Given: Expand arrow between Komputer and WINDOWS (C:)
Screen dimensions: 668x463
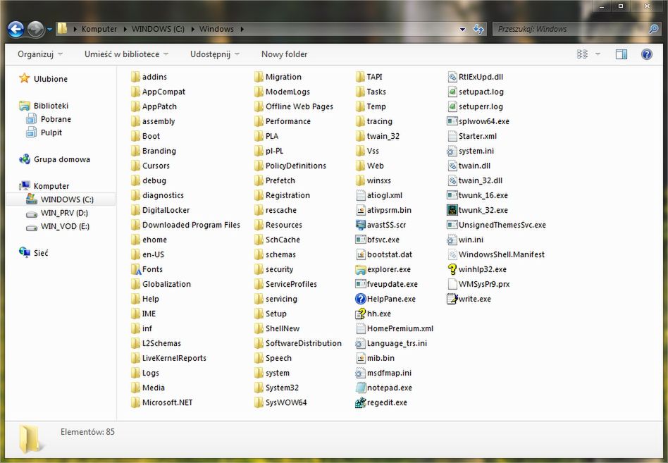Looking at the screenshot, I should coord(125,29).
